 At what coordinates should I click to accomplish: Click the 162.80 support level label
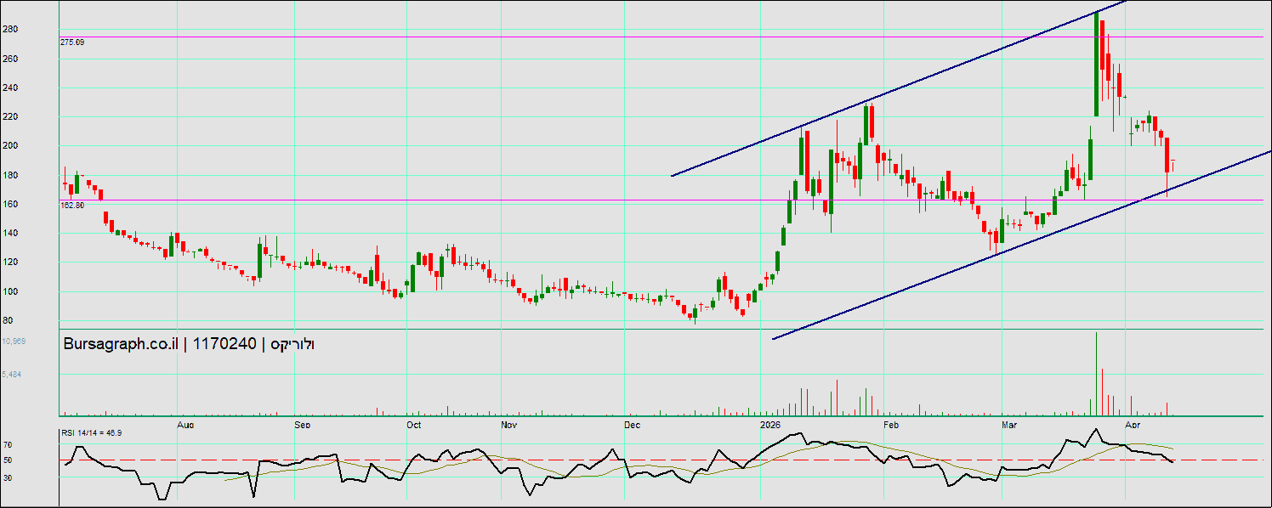(72, 206)
